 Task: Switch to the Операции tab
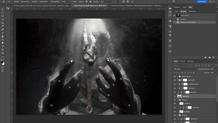pos(192,11)
